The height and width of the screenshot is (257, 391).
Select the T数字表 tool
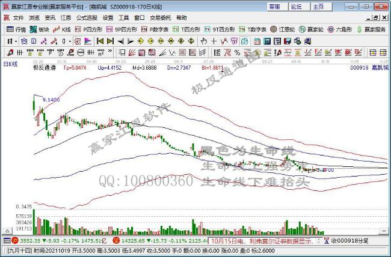click(x=251, y=29)
